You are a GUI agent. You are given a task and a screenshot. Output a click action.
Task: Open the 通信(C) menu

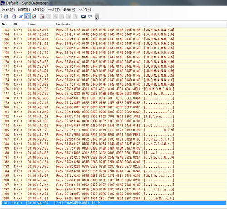(39, 10)
